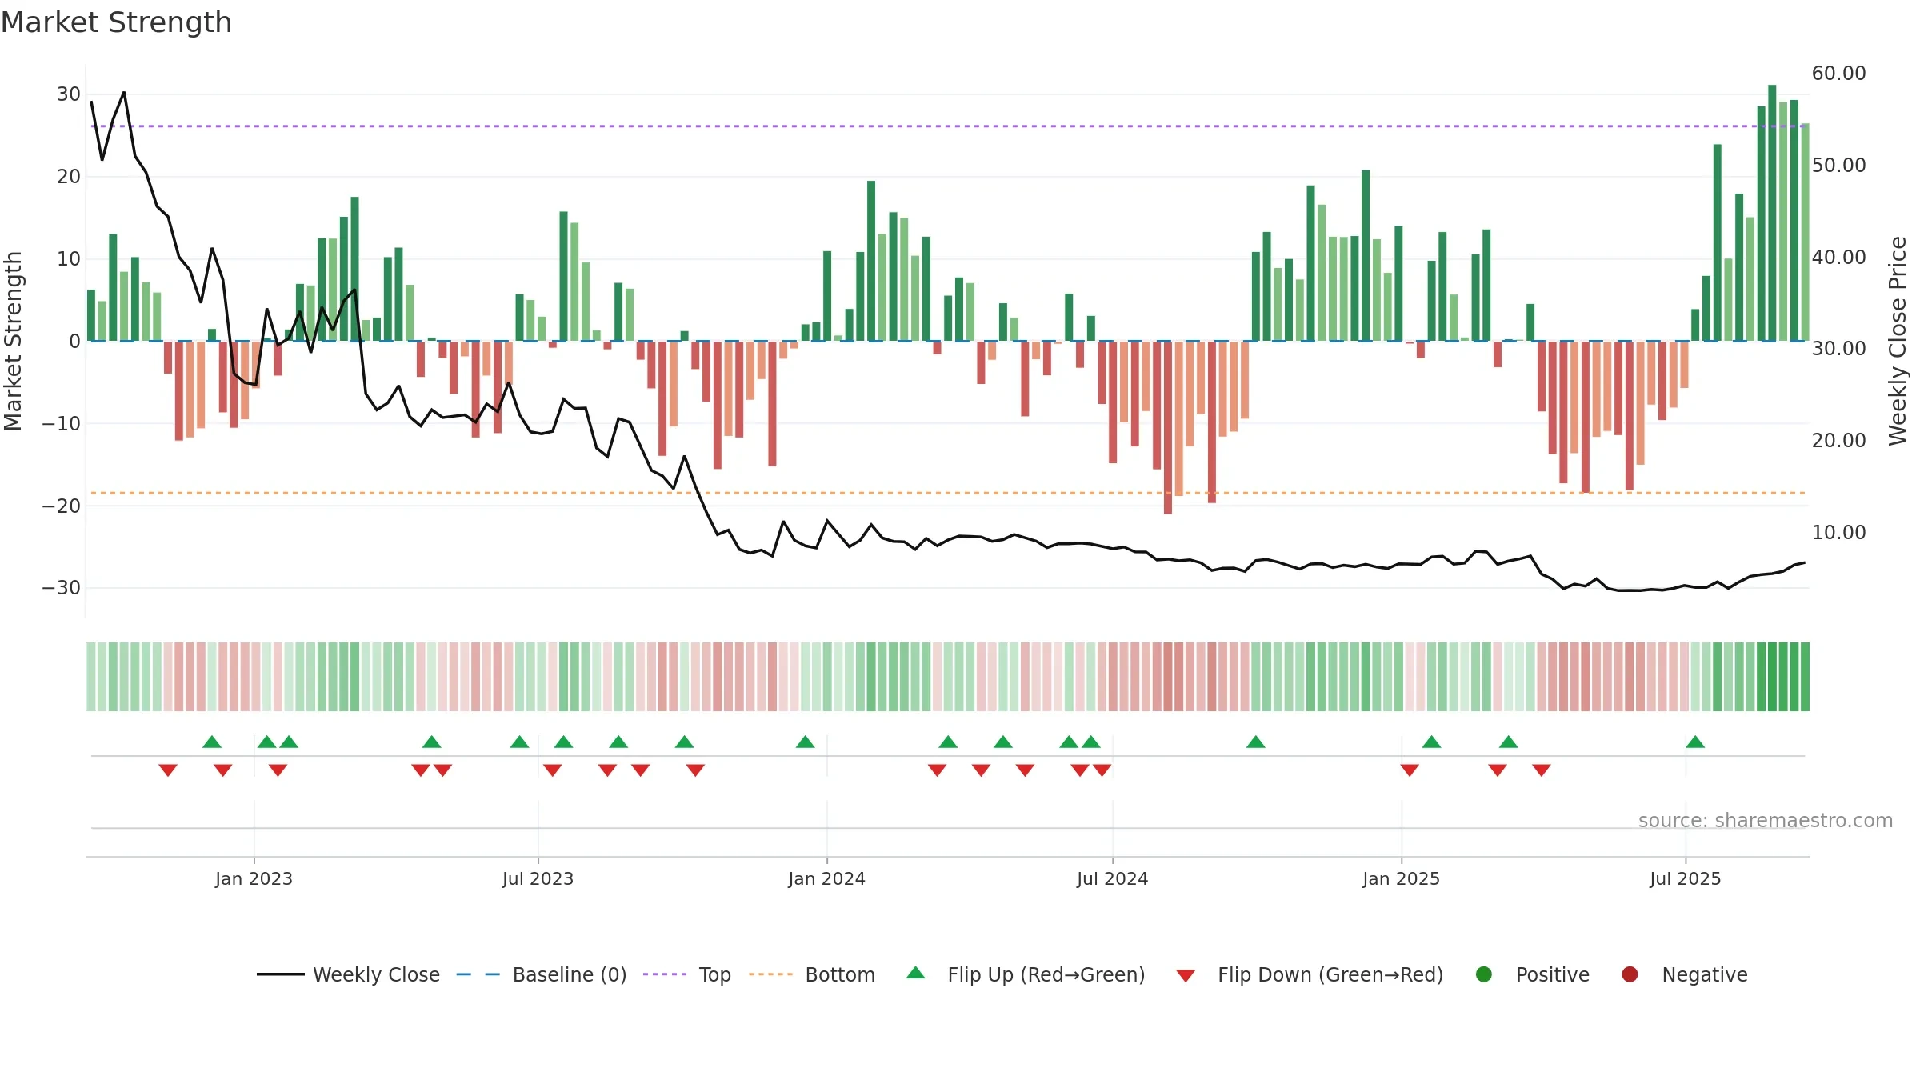The width and height of the screenshot is (1920, 1080).
Task: Toggle the Negative legend entry
Action: coord(1684,974)
